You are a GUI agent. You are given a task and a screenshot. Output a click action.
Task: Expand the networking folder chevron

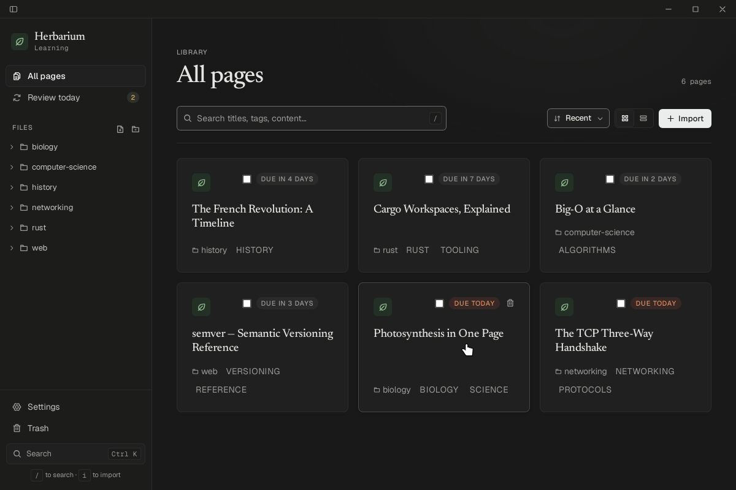12,208
